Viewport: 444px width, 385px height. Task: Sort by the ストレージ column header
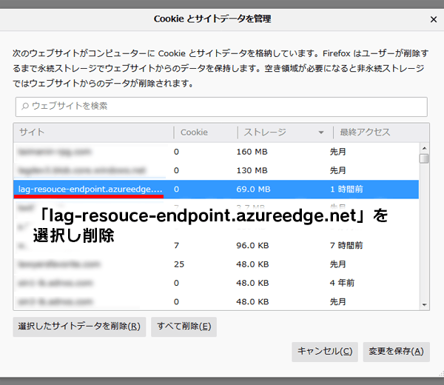click(x=285, y=133)
